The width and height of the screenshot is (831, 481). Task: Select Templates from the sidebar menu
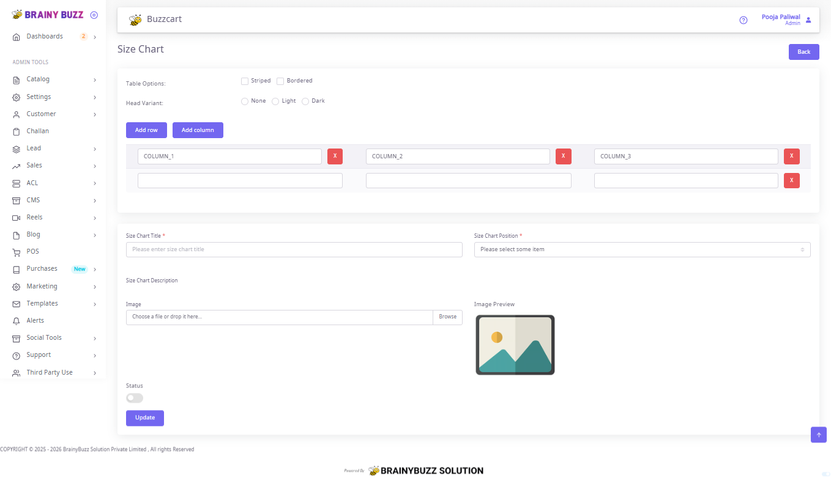[42, 303]
